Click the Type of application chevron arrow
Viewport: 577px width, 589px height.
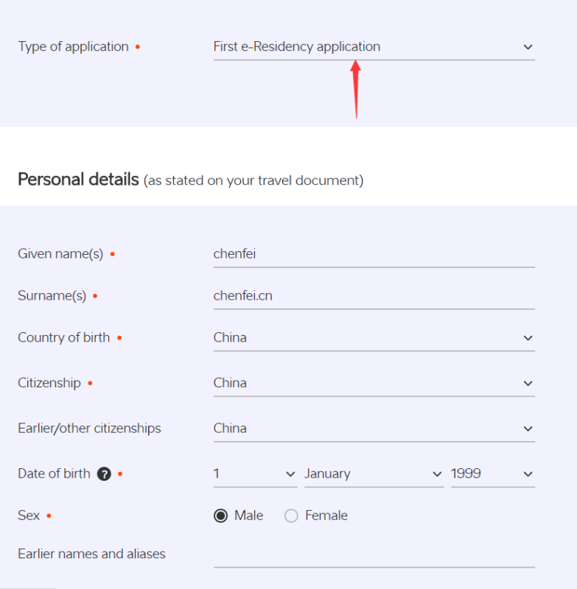click(528, 47)
